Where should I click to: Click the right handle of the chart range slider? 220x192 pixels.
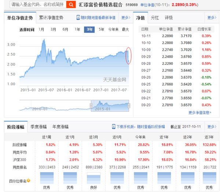click(x=129, y=106)
